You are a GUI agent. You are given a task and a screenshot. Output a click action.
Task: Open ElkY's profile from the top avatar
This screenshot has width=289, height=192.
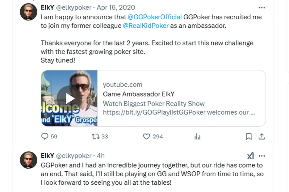[28, 12]
